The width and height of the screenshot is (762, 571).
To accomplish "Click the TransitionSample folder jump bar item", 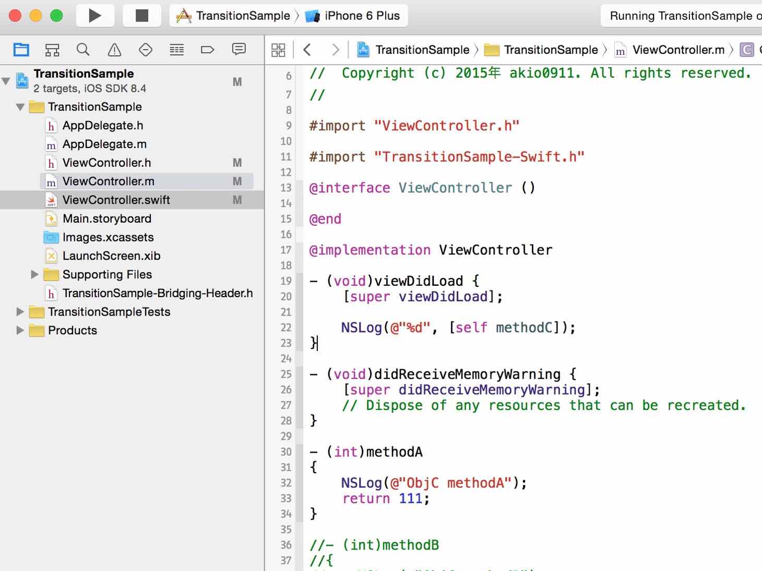I will (541, 50).
